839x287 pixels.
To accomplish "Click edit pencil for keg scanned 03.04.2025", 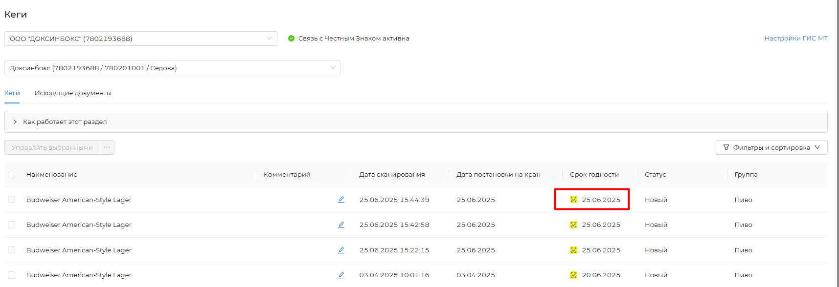I will click(341, 275).
